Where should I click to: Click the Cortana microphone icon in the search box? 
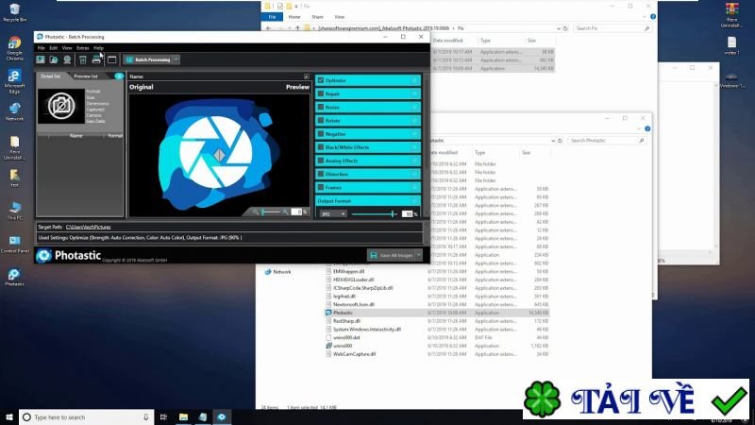[x=146, y=416]
